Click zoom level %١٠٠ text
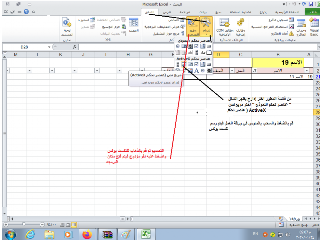The image size is (320, 240). [x=52, y=225]
